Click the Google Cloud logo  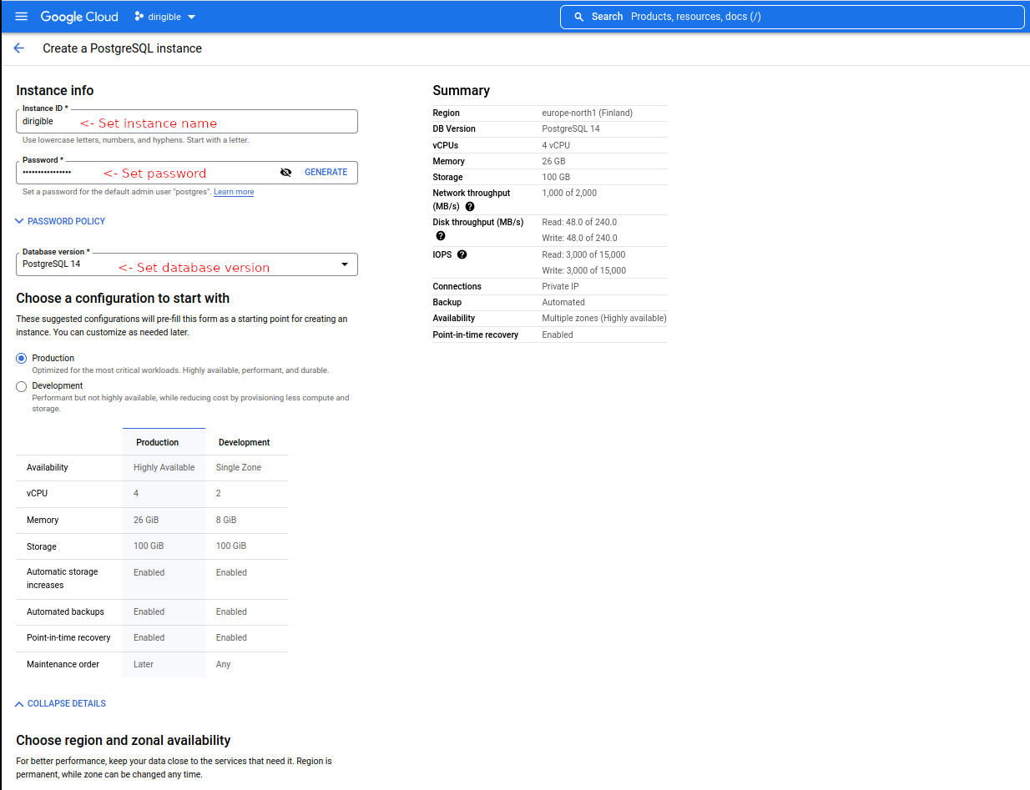[79, 17]
